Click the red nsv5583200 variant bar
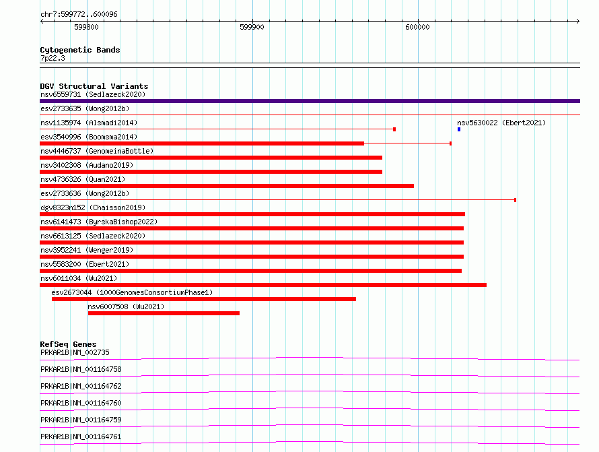The image size is (599, 452). coord(250,271)
